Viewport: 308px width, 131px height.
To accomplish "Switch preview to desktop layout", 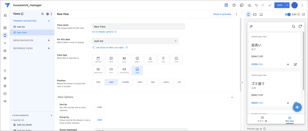I will [261, 14].
